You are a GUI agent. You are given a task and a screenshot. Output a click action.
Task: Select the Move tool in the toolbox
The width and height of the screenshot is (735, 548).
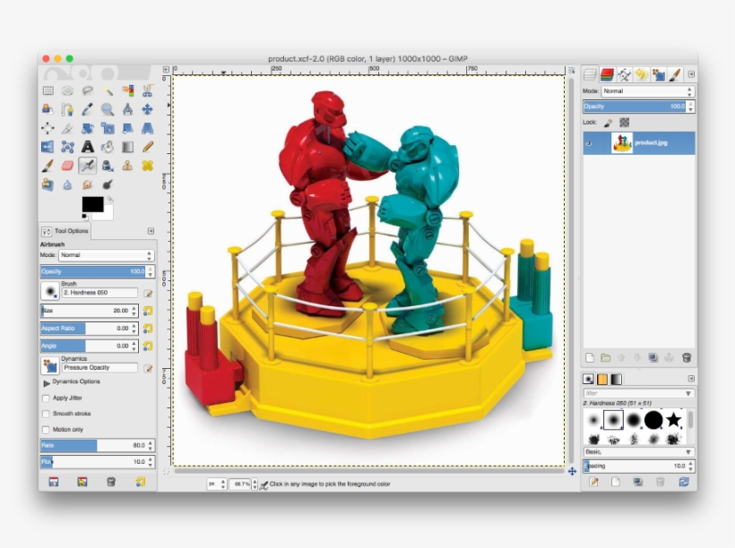point(149,109)
